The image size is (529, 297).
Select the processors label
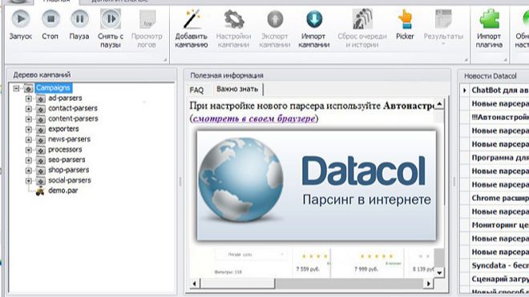pyautogui.click(x=65, y=150)
